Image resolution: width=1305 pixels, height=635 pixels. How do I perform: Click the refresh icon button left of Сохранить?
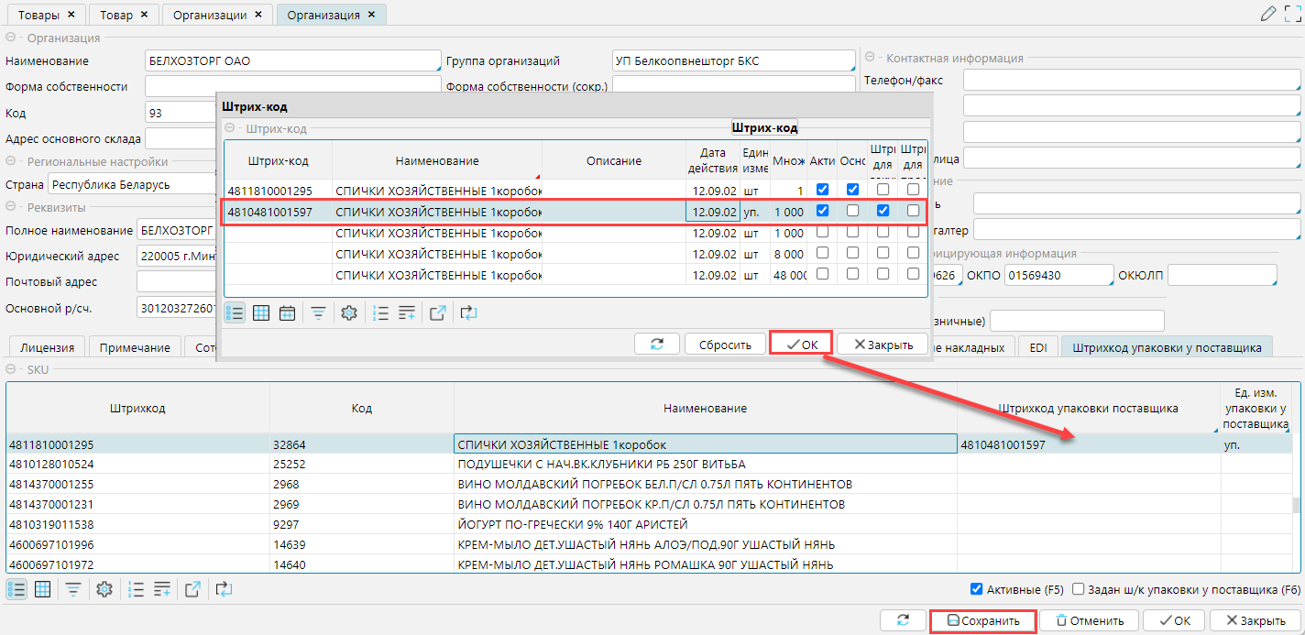click(x=903, y=620)
